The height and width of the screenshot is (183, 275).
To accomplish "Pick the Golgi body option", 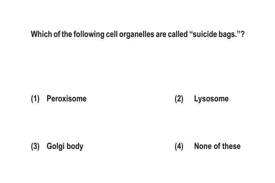I will (65, 146).
